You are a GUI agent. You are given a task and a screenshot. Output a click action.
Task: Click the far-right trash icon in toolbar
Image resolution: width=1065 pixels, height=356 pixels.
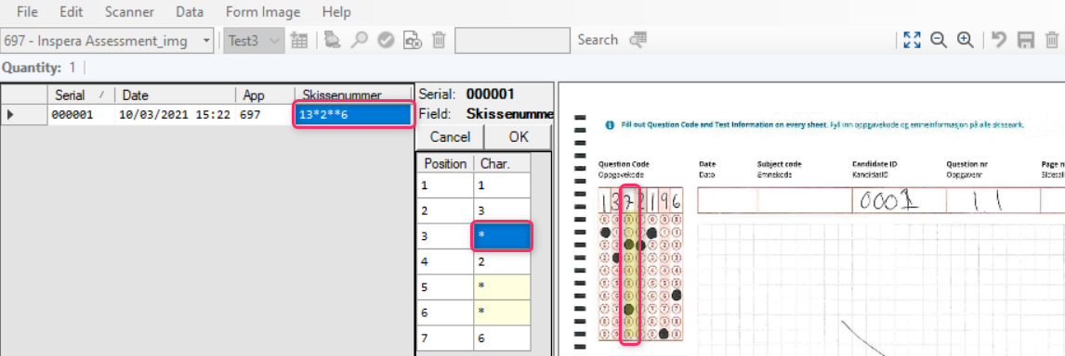click(1051, 40)
